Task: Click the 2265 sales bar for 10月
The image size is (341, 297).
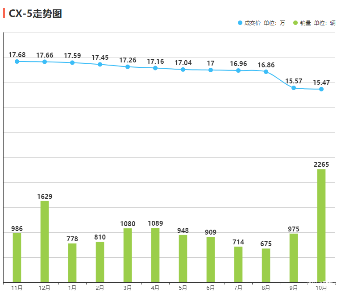Action: tap(321, 225)
